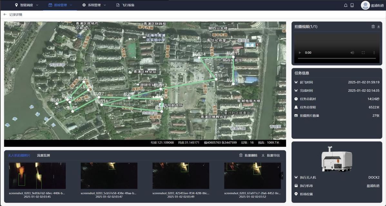Open the notification bell icon
386x206 pixels.
(346, 5)
